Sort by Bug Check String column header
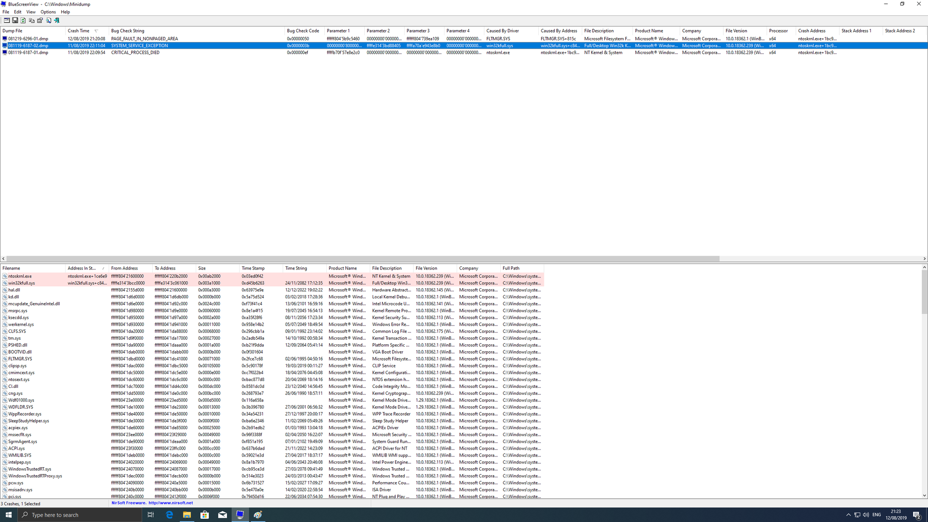 [128, 31]
